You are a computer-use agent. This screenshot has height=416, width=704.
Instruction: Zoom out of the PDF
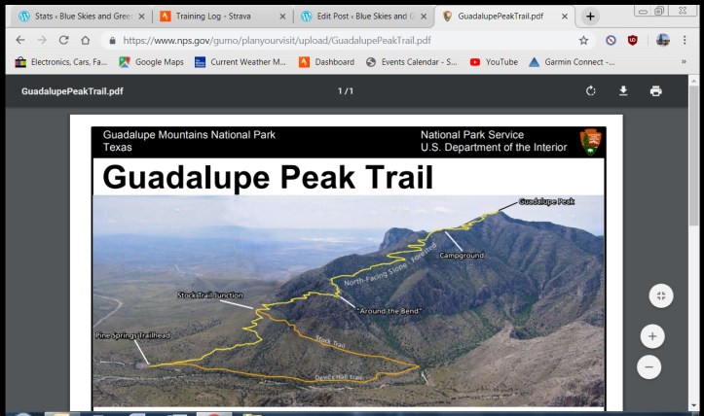651,366
